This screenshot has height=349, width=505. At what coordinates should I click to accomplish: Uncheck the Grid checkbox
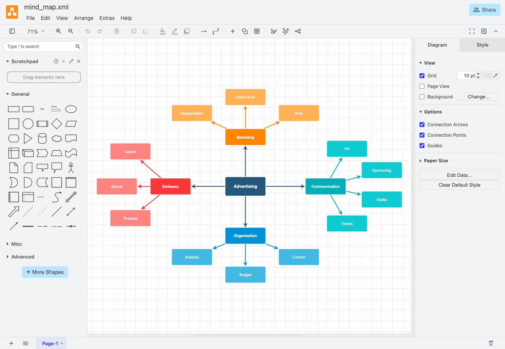click(422, 76)
